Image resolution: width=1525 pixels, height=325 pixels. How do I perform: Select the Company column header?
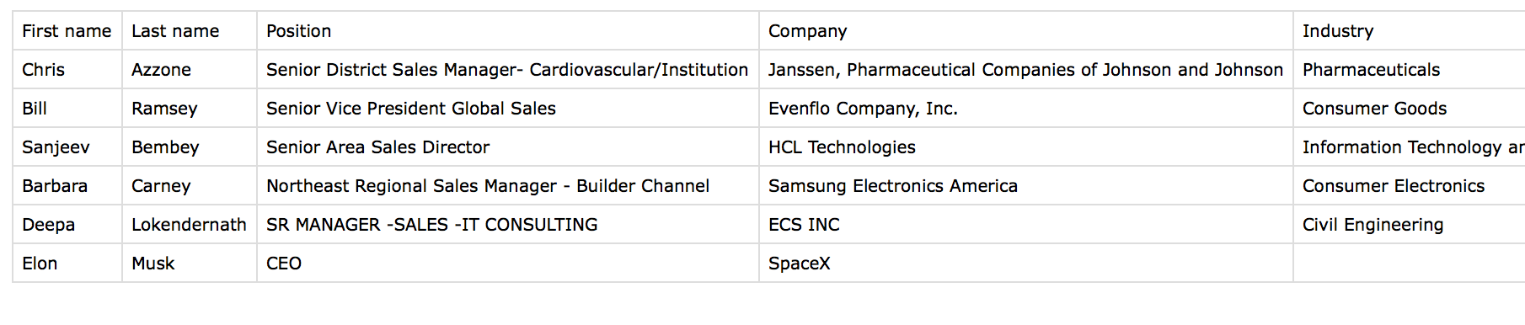pyautogui.click(x=1026, y=31)
